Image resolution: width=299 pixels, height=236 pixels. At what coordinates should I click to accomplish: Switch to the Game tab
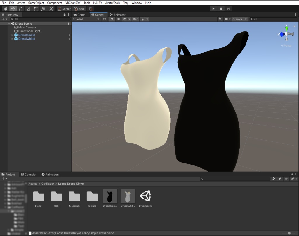click(80, 15)
